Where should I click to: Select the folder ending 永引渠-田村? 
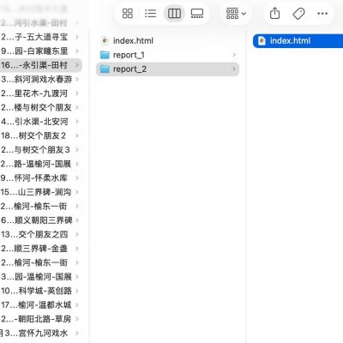click(40, 65)
